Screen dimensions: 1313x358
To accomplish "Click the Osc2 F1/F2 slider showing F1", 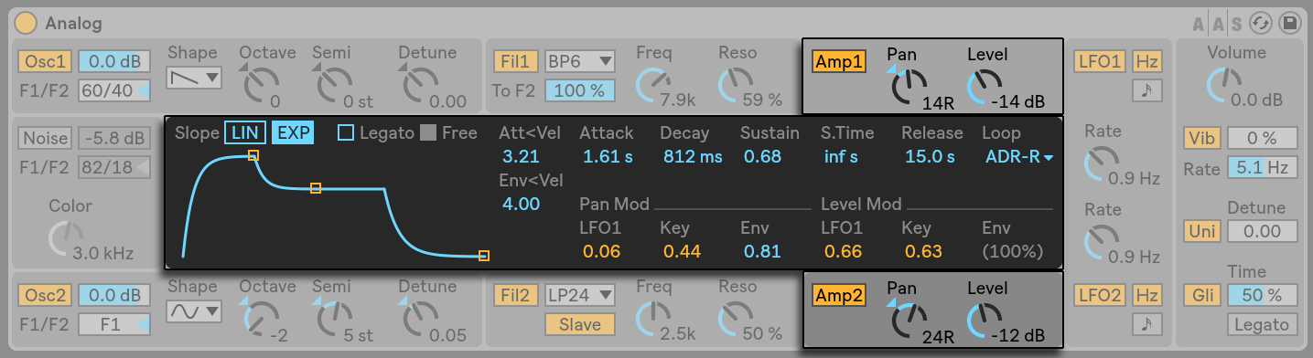I will [113, 324].
